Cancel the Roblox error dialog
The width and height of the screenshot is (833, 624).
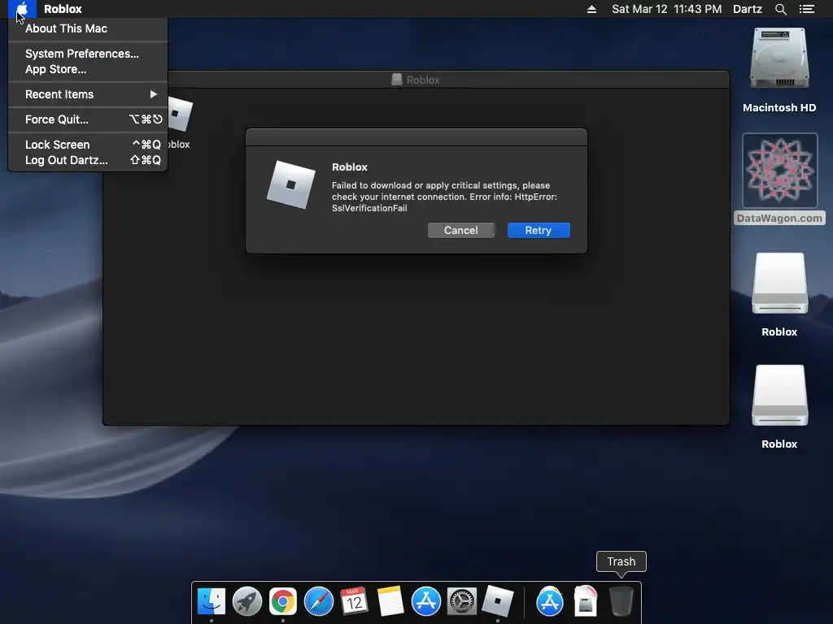click(x=460, y=230)
